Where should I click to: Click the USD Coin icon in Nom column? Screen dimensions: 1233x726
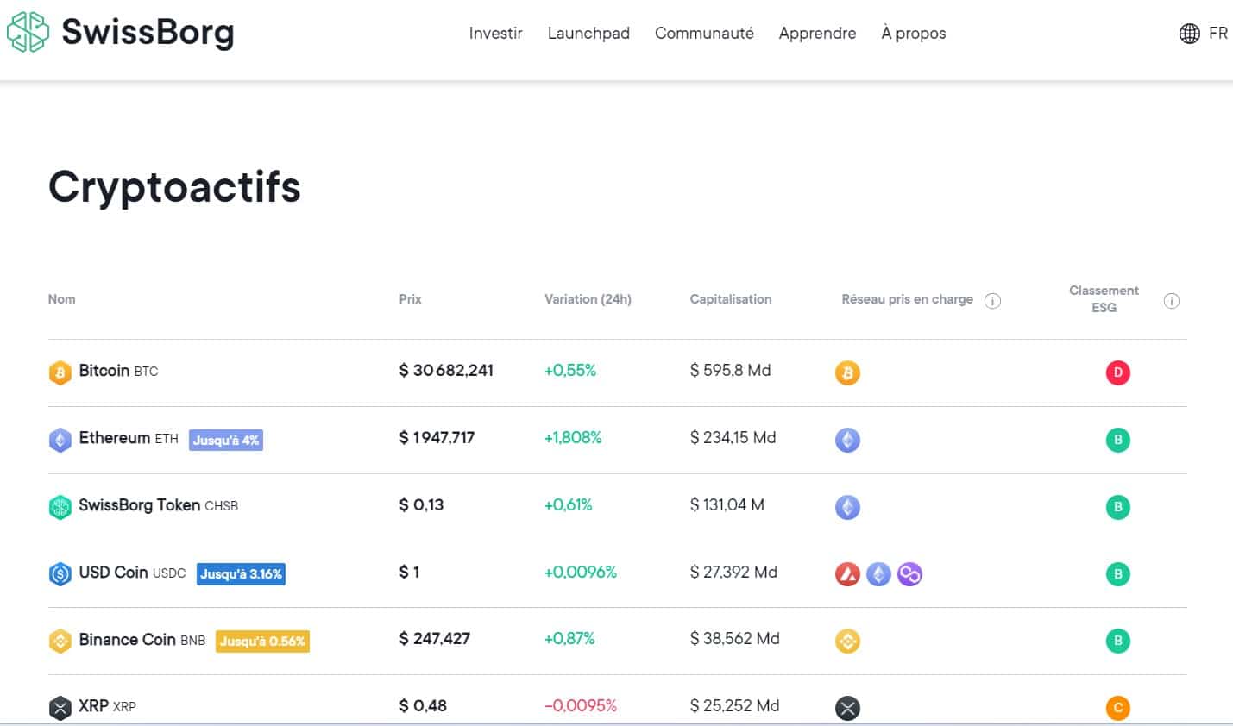[x=60, y=573]
